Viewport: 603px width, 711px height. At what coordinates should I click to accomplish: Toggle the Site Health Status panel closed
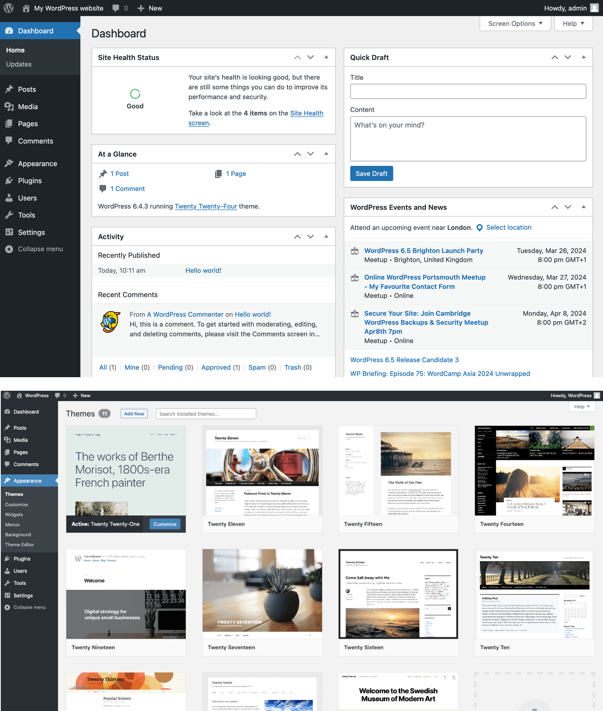click(326, 57)
